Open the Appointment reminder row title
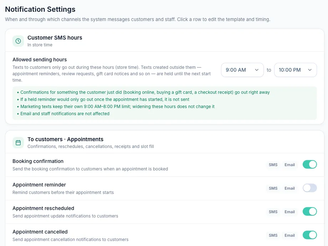The image size is (328, 246). (39, 185)
